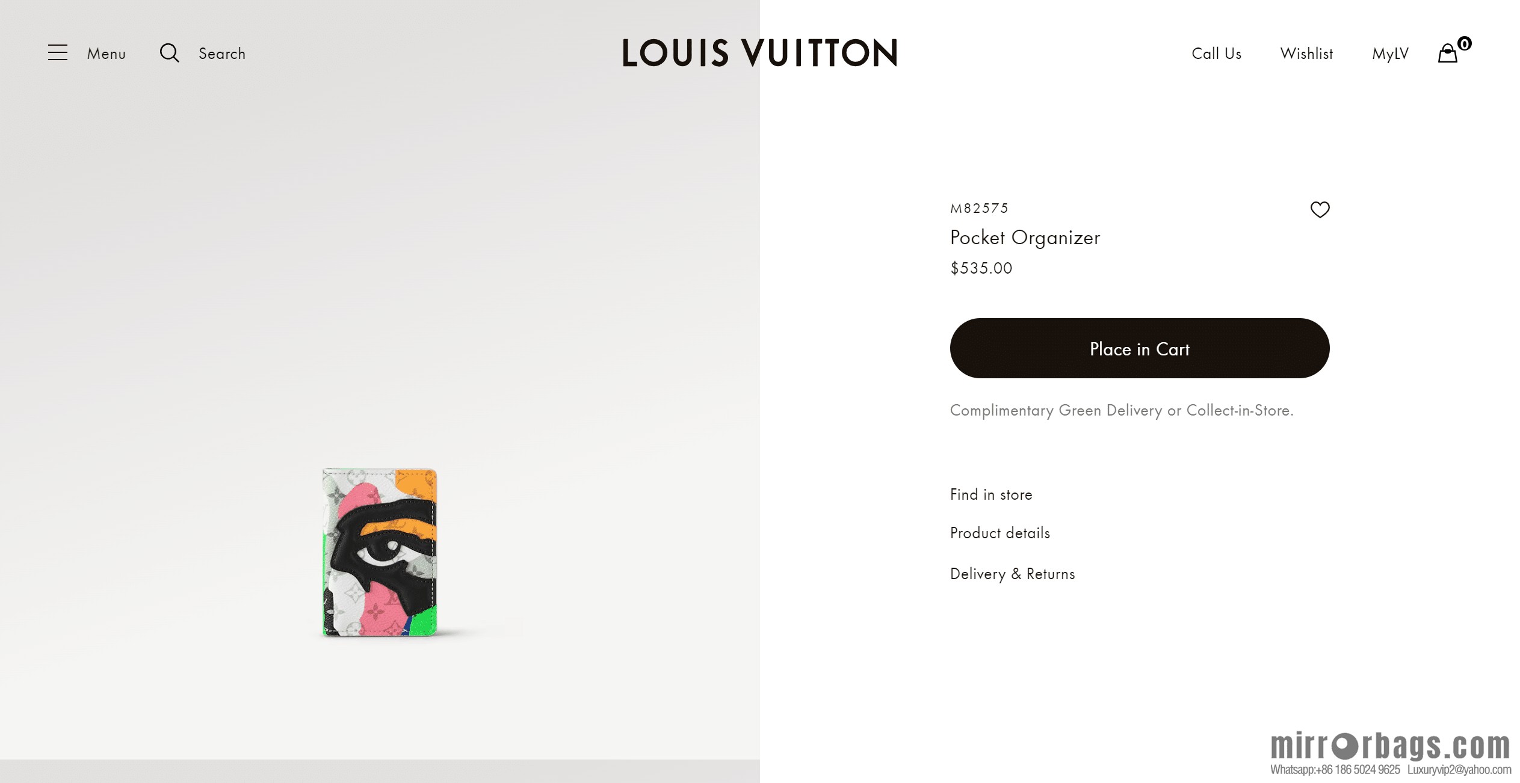Viewport: 1520px width, 783px height.
Task: Go to the Louis Vuitton home logo
Action: click(759, 52)
